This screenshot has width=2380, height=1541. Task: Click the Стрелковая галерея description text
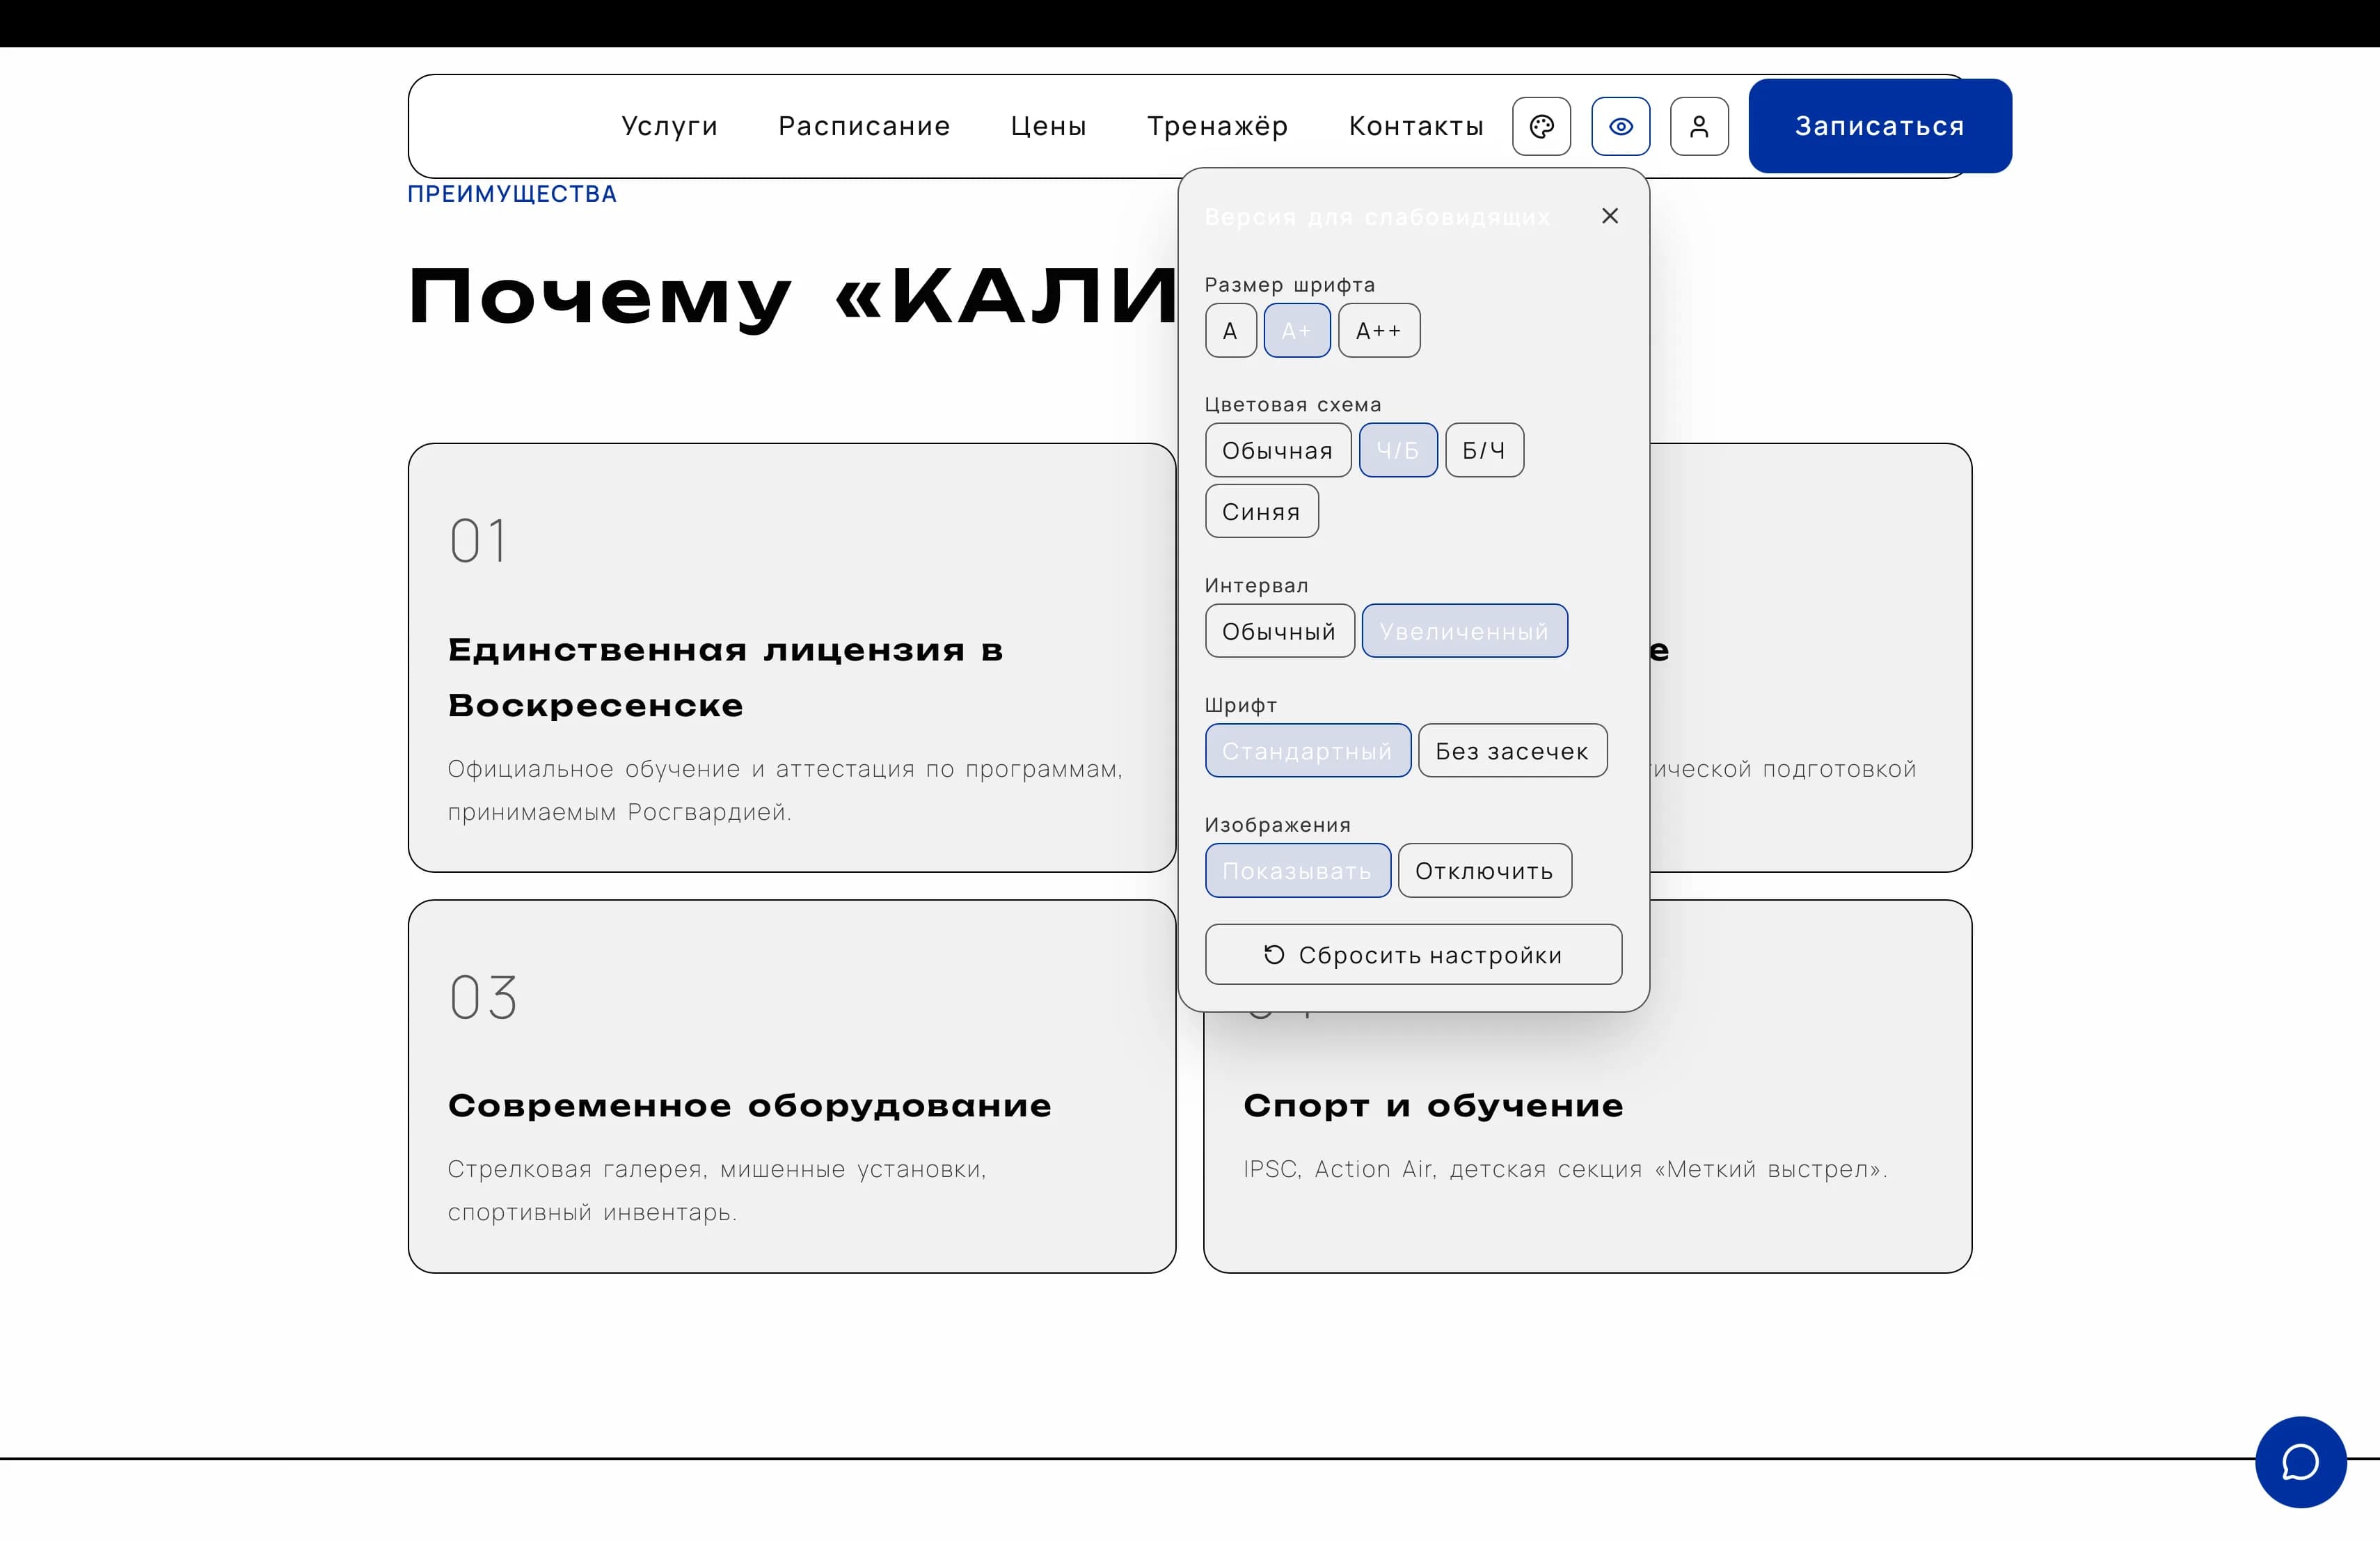tap(717, 1190)
